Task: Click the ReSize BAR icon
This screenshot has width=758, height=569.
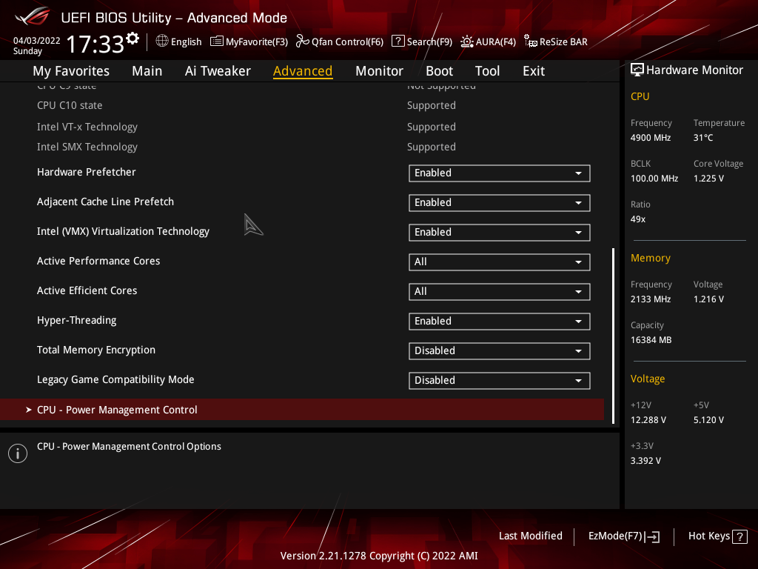Action: [x=530, y=41]
